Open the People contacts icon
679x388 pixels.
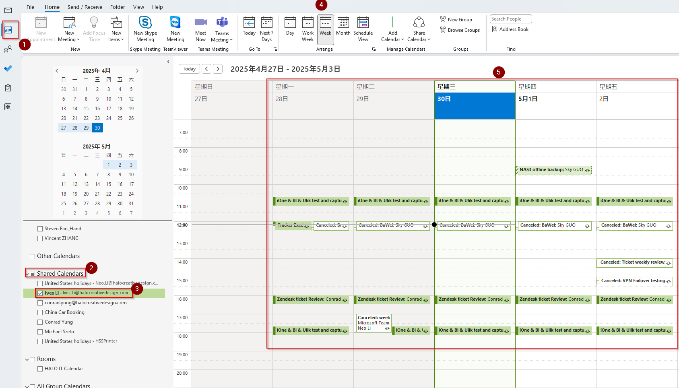click(8, 49)
